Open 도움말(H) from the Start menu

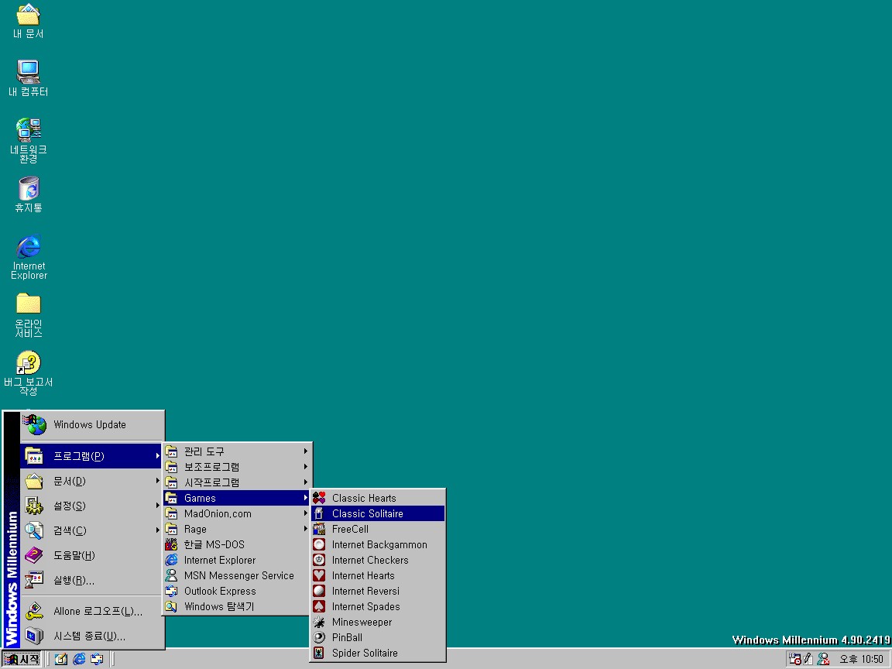coord(92,555)
